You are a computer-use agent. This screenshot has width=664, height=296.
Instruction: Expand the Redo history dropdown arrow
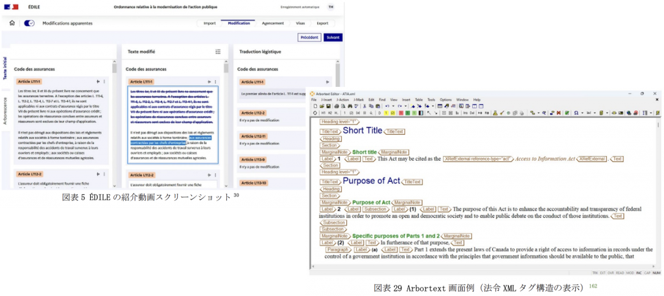click(405, 106)
